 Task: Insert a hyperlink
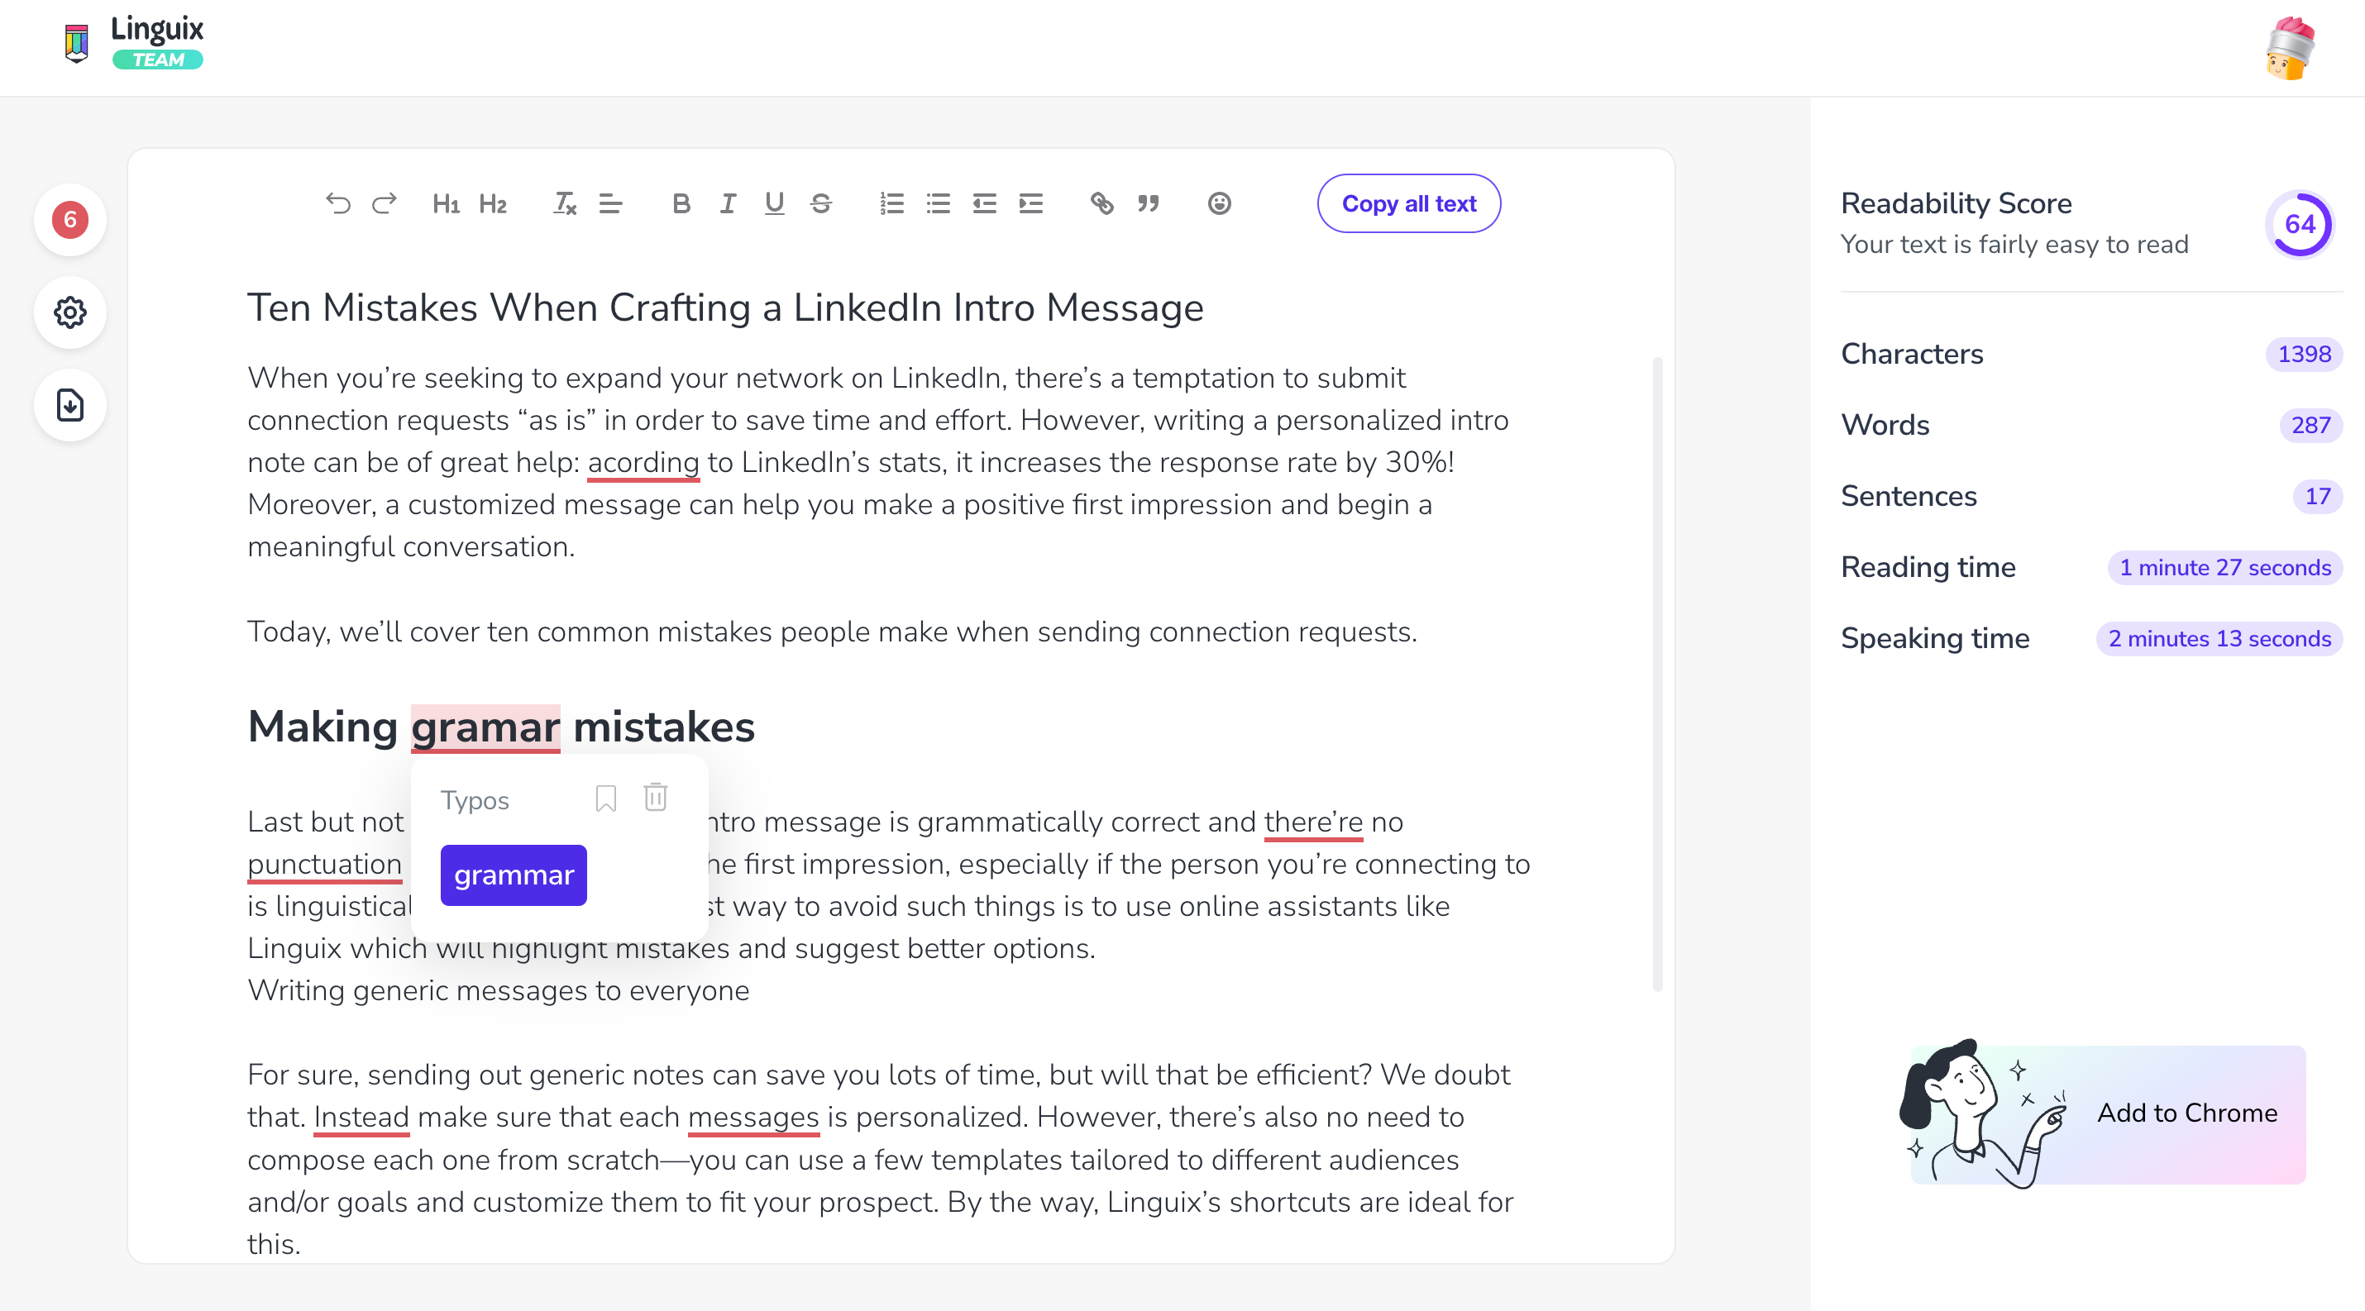[x=1101, y=203]
